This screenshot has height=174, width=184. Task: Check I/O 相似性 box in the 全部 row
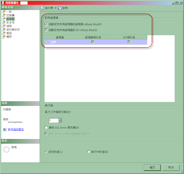129,42
